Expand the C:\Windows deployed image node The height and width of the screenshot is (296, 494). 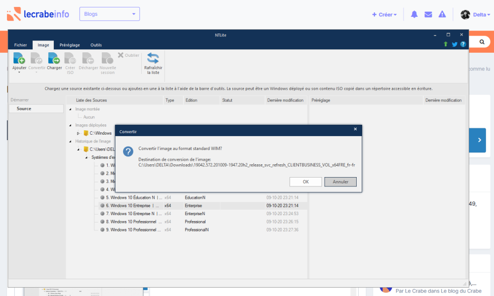tap(78, 133)
